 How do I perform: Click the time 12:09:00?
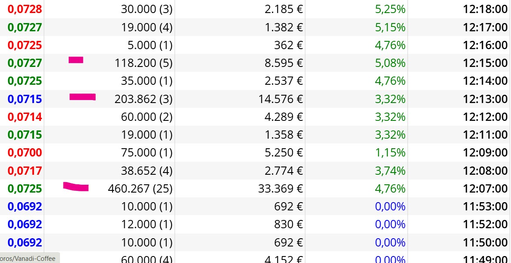pos(485,153)
